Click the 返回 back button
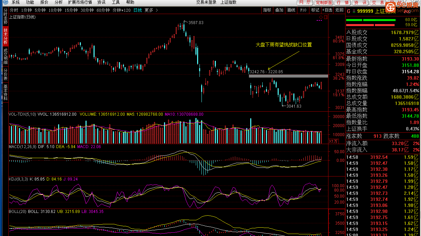This screenshot has width=421, height=236. [339, 10]
